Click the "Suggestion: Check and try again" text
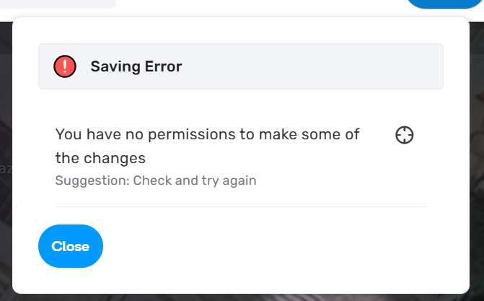This screenshot has width=484, height=301. 156,180
